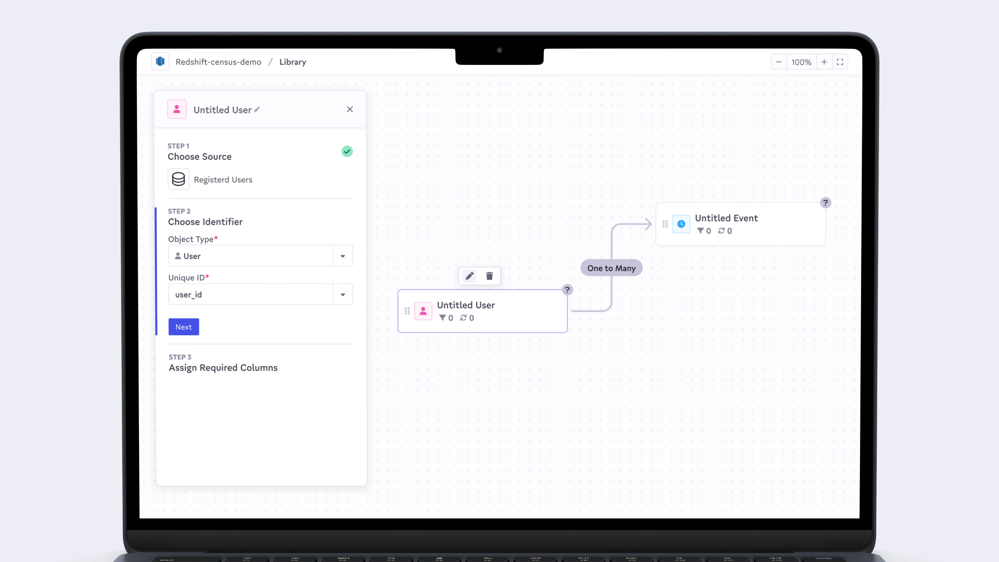Image resolution: width=999 pixels, height=562 pixels.
Task: Click the question mark on Untitled Event node
Action: (x=825, y=202)
